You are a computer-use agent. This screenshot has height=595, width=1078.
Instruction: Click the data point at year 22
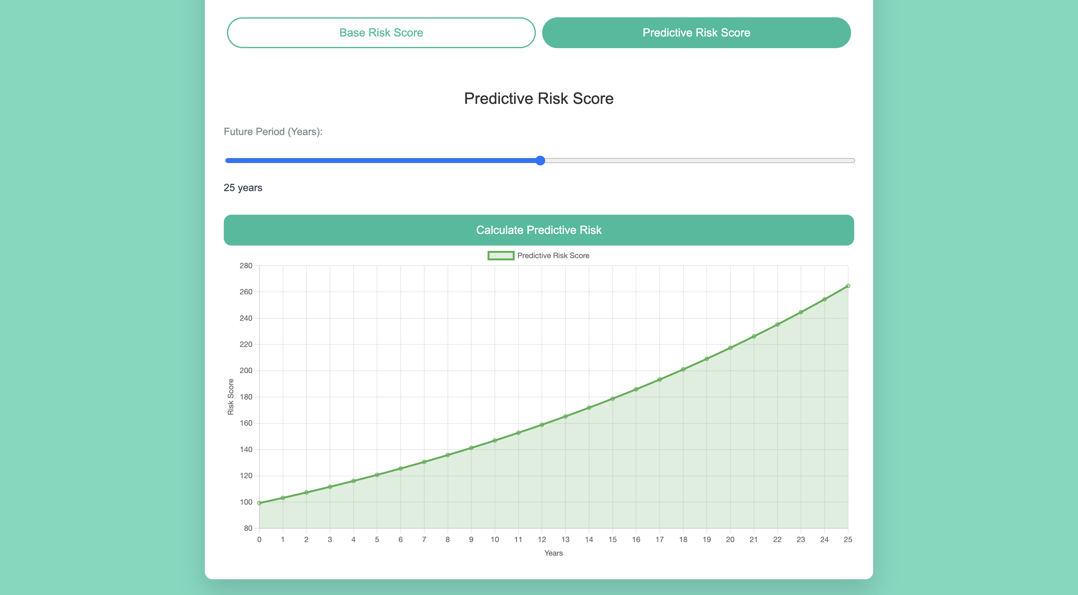pyautogui.click(x=777, y=325)
